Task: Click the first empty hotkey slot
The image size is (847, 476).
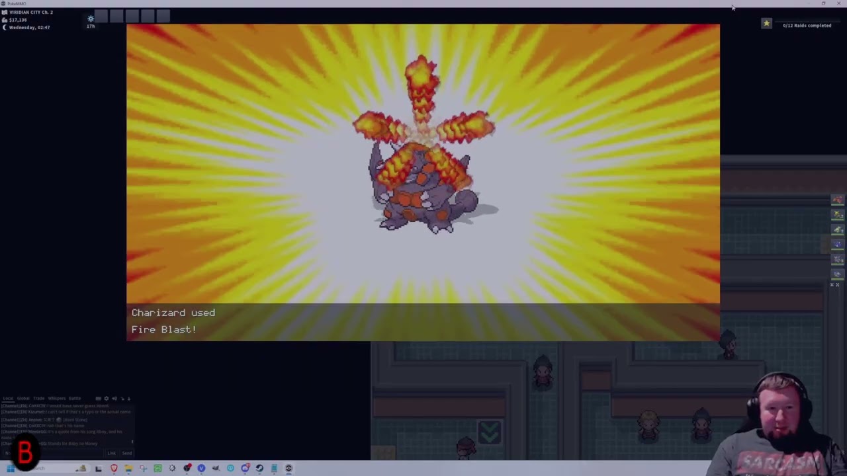Action: [101, 16]
